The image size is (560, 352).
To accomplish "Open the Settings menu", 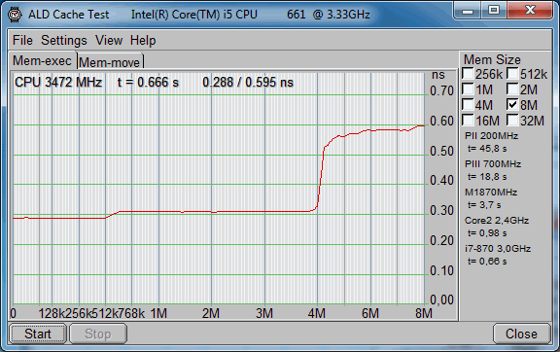I will 63,41.
